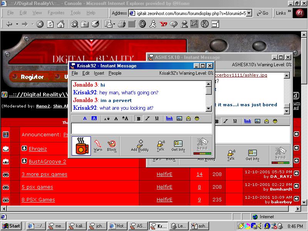Click Send in Krisak92 window

click(x=203, y=146)
